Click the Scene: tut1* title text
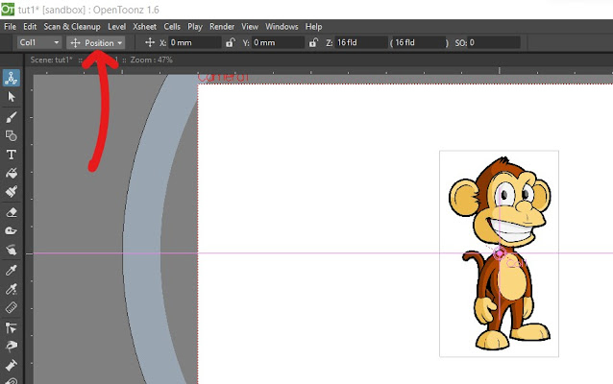 click(51, 60)
